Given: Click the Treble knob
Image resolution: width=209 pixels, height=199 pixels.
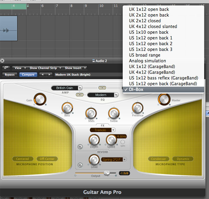Looking at the screenshot, I should [114, 113].
